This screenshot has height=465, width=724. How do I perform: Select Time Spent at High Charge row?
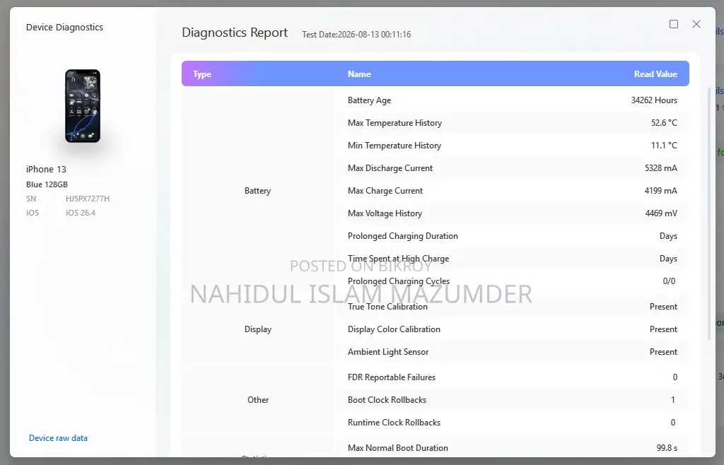coord(513,259)
